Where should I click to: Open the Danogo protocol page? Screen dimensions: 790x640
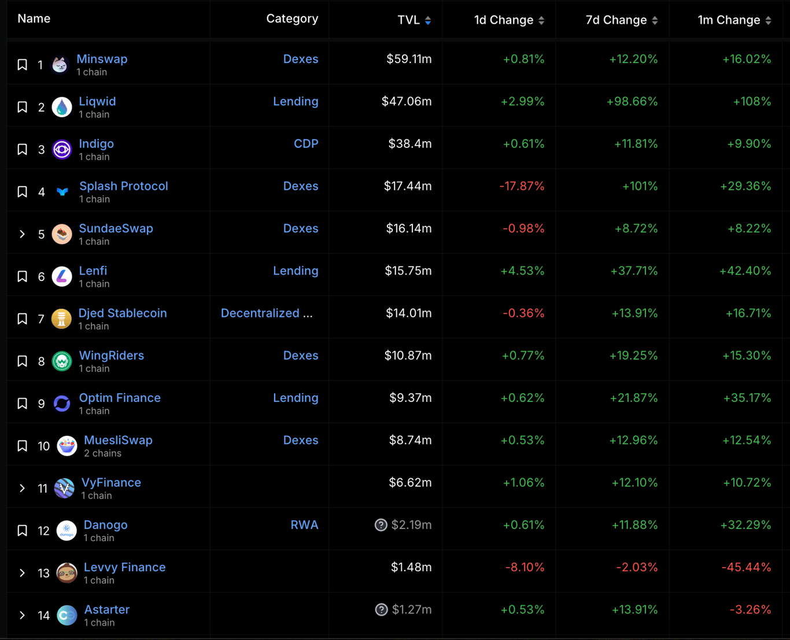click(x=105, y=525)
